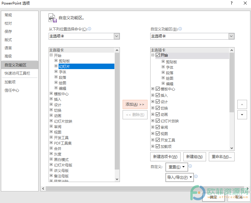Click the 重命名(M)... button
Screen dimensions: 251x203
tap(222, 157)
